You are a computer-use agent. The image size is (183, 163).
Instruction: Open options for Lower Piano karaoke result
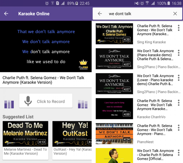click(179, 78)
